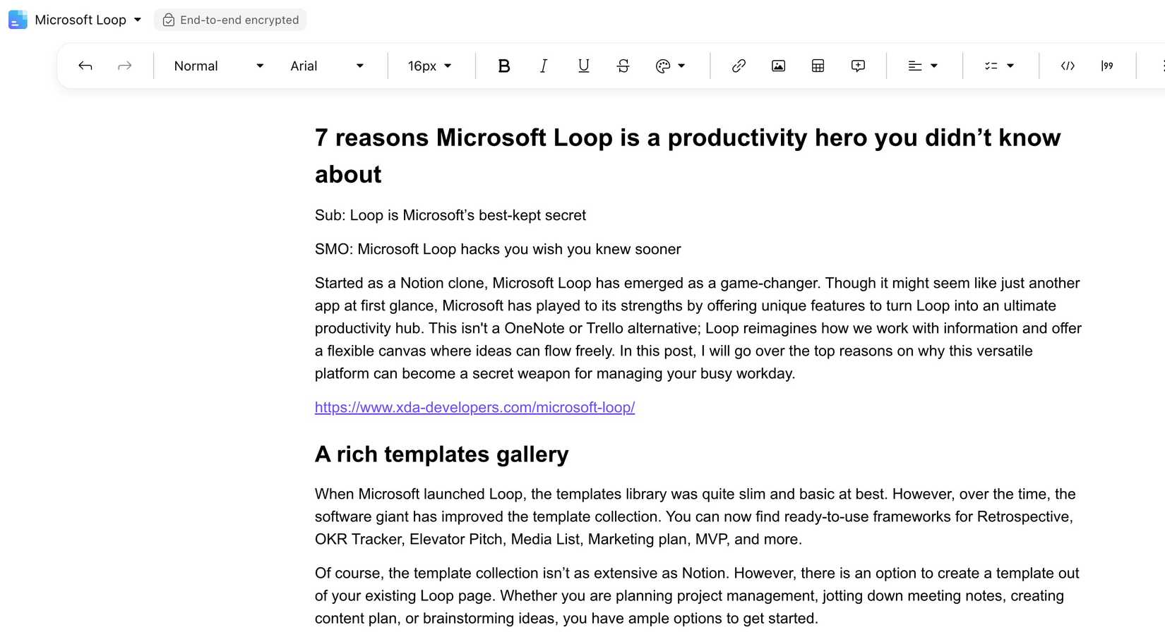Expand the text alignment options
This screenshot has height=642, width=1165.
coord(922,66)
